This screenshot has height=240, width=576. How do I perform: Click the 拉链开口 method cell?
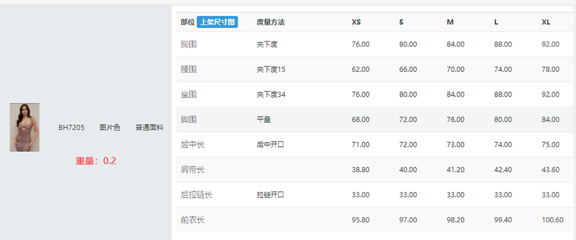coord(271,194)
